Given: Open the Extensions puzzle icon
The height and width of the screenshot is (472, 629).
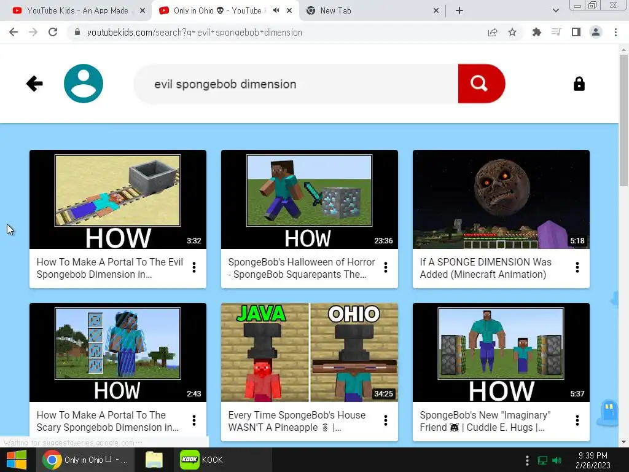Looking at the screenshot, I should coord(536,32).
